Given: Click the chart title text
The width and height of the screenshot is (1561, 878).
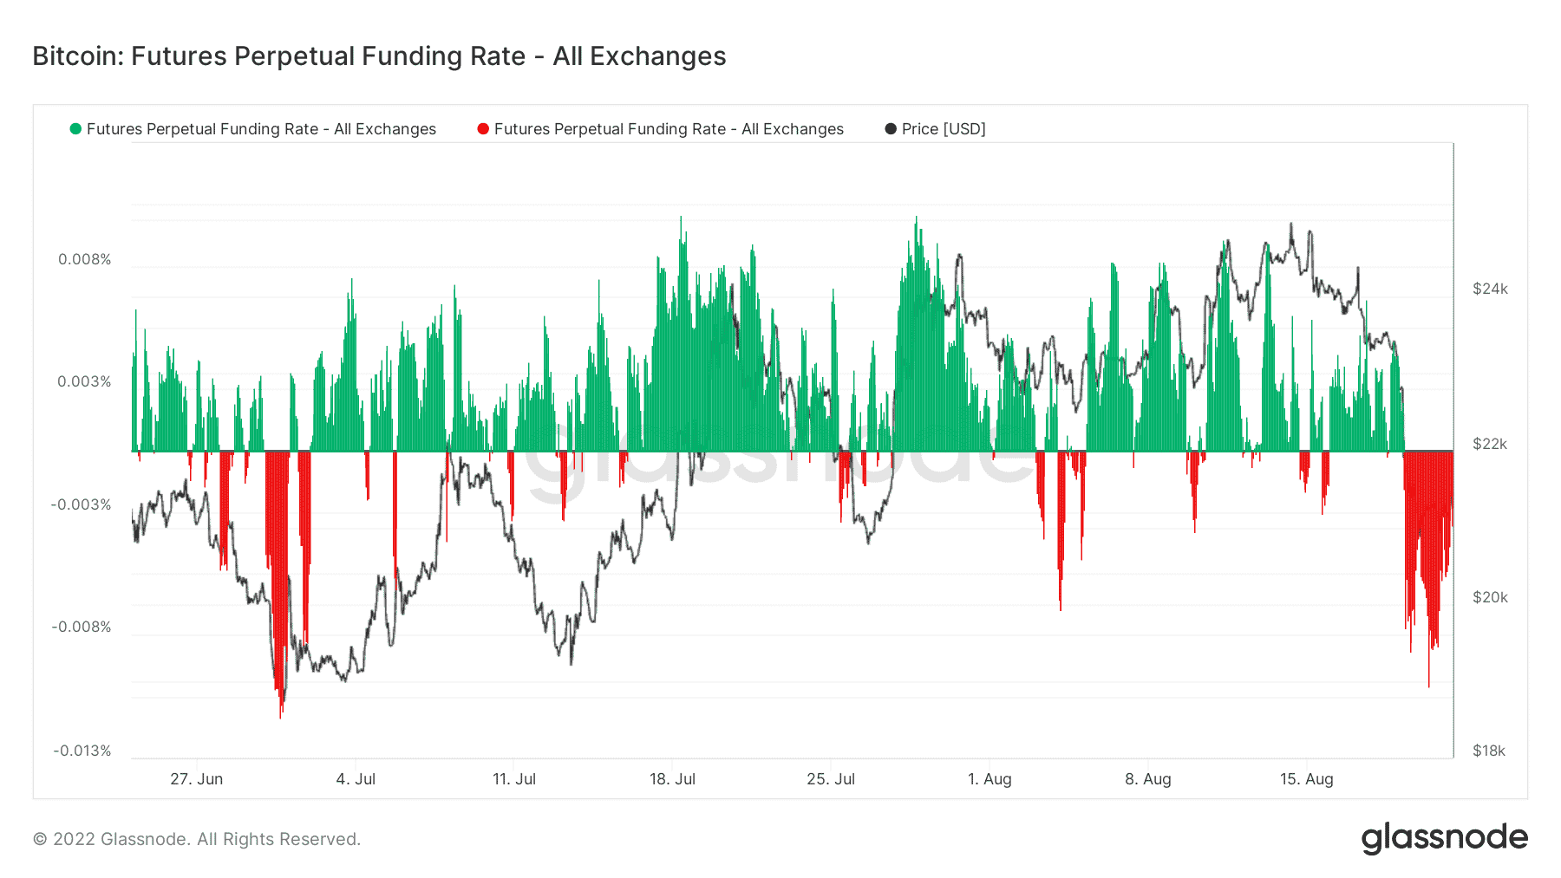Looking at the screenshot, I should click(x=379, y=56).
